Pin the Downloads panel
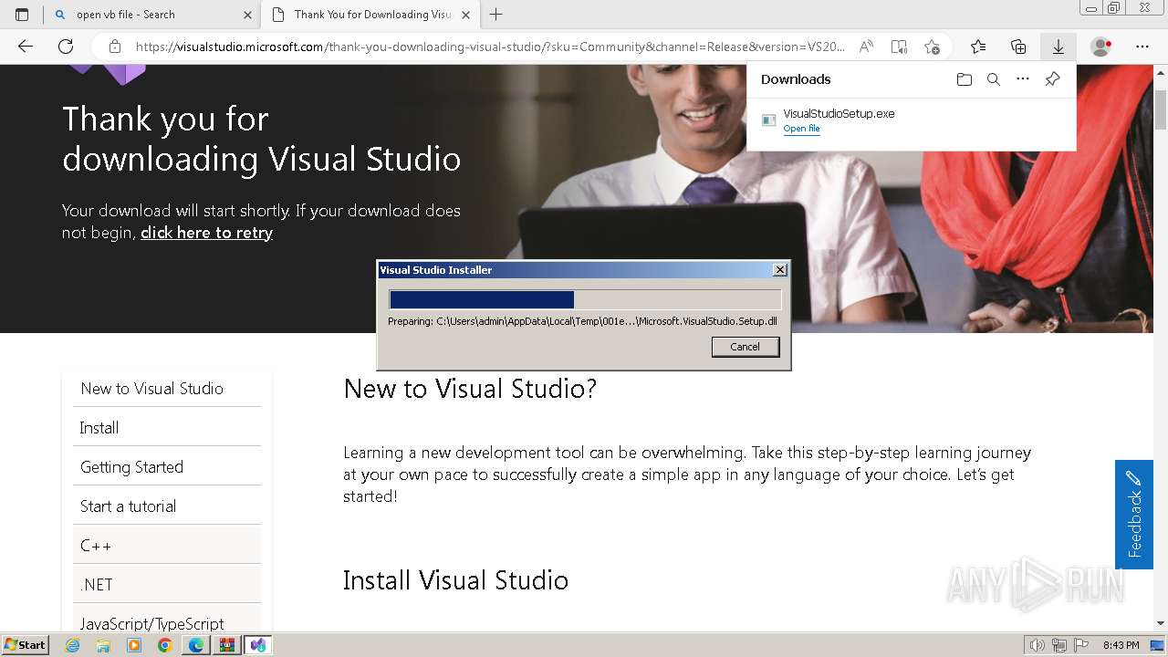 pyautogui.click(x=1052, y=79)
